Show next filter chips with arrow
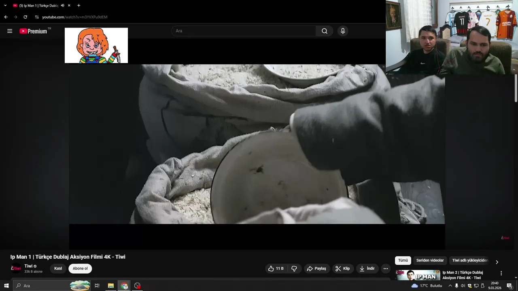The image size is (518, 291). coord(497,262)
